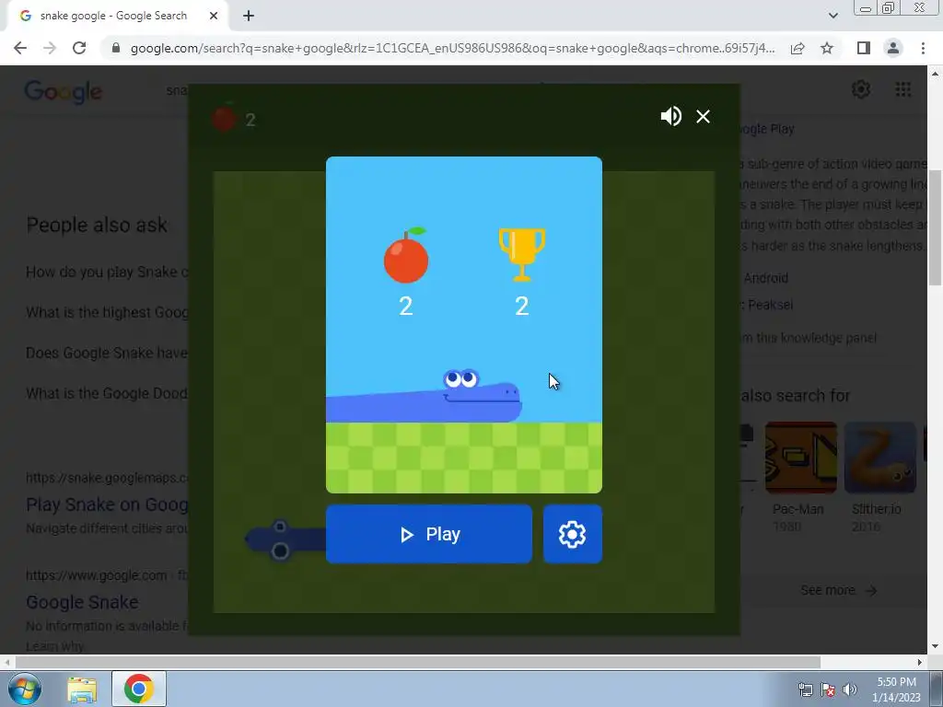Close the snake google search tab
Screen dimensions: 943x707
[x=214, y=16]
